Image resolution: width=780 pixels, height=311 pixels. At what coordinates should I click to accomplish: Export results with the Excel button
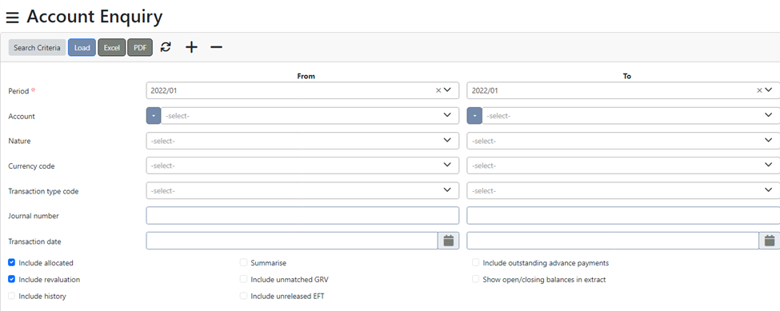(x=112, y=48)
